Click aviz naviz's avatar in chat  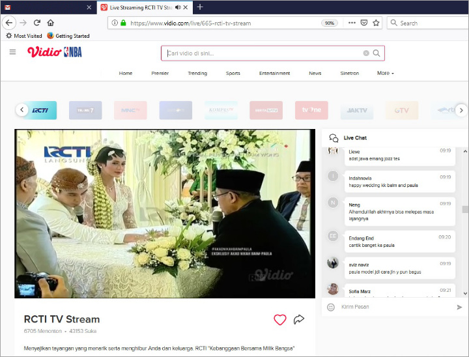[x=333, y=263]
